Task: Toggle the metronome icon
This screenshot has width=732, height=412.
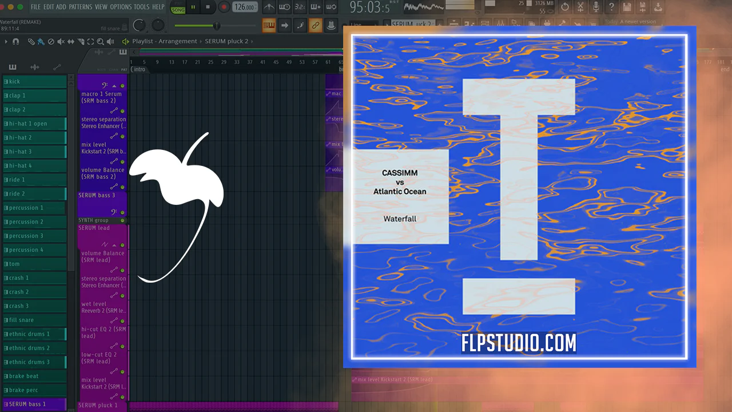Action: coord(269,7)
